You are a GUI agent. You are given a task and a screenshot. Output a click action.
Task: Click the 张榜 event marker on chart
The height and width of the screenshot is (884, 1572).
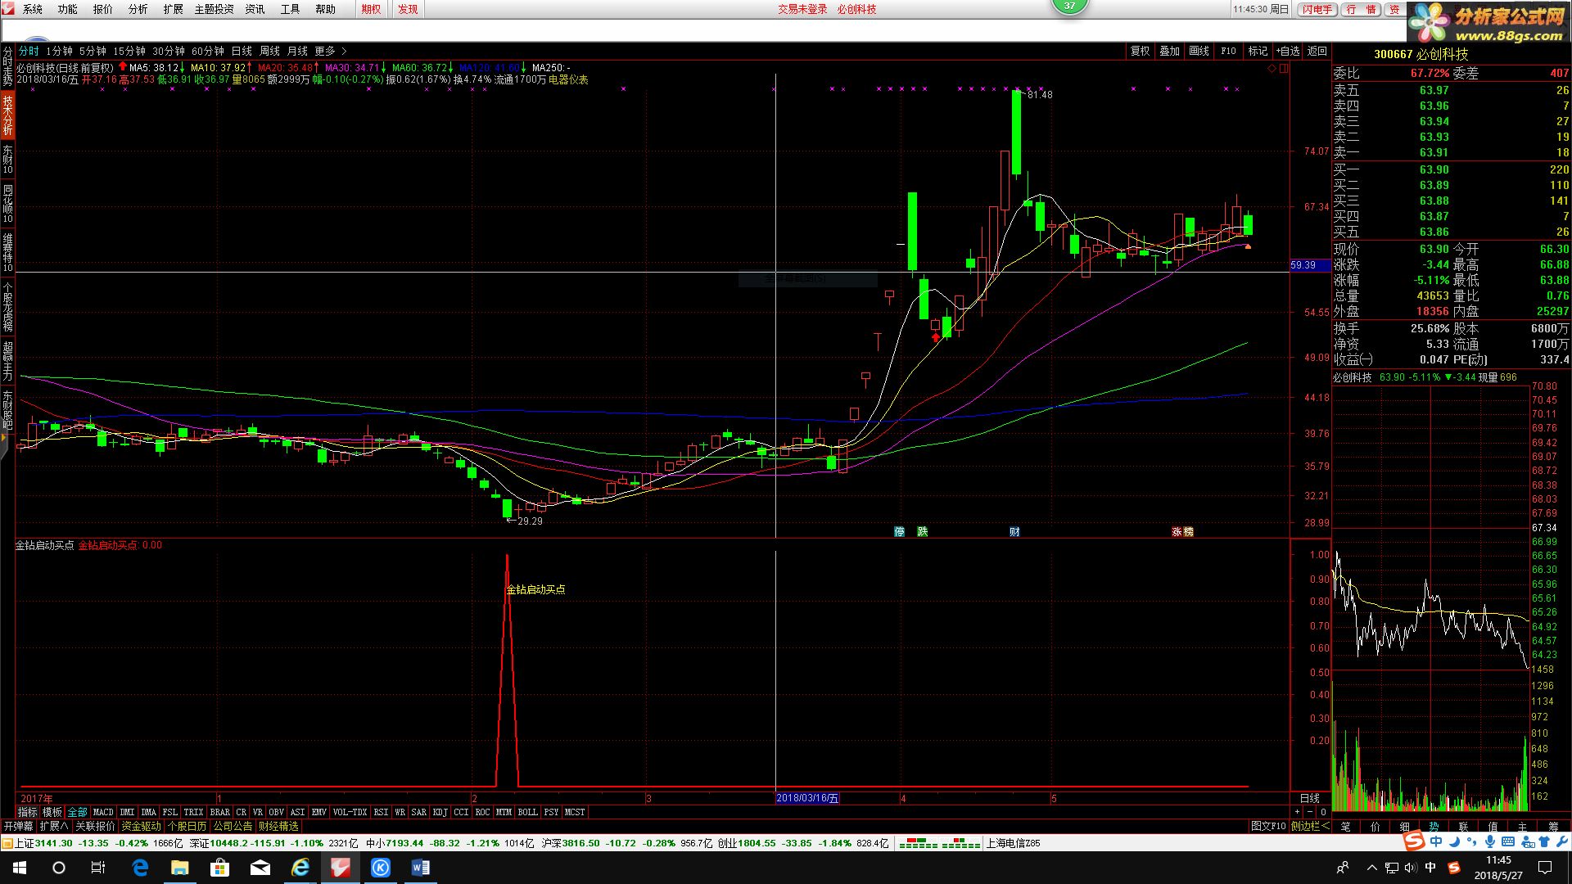click(x=1182, y=532)
